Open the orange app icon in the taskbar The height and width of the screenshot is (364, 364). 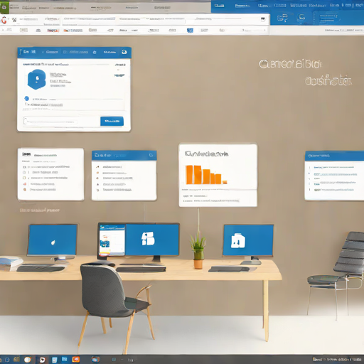pyautogui.click(x=76, y=360)
